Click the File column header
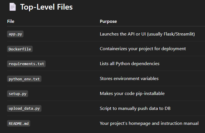 tap(11, 21)
